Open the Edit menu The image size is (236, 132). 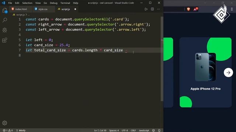[x=17, y=3]
